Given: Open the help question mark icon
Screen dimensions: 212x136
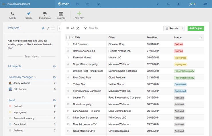Looking at the screenshot, I should coord(157,4).
